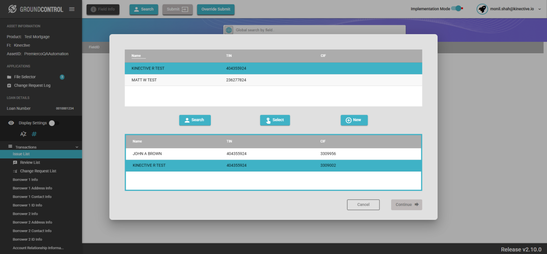Screen dimensions: 547x254
Task: Select Change Request List item
Action: (x=38, y=171)
